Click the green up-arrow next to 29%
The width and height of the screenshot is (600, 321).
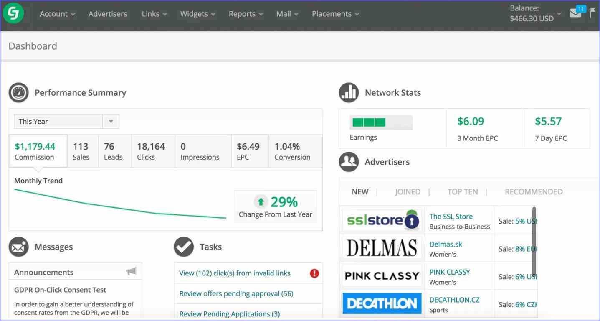[x=261, y=201]
